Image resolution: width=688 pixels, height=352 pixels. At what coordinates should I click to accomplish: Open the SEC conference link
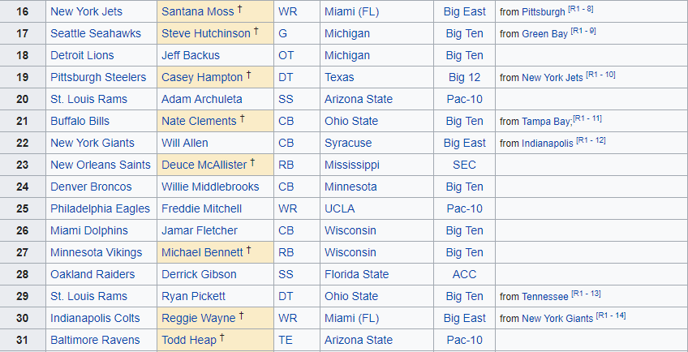(x=464, y=165)
